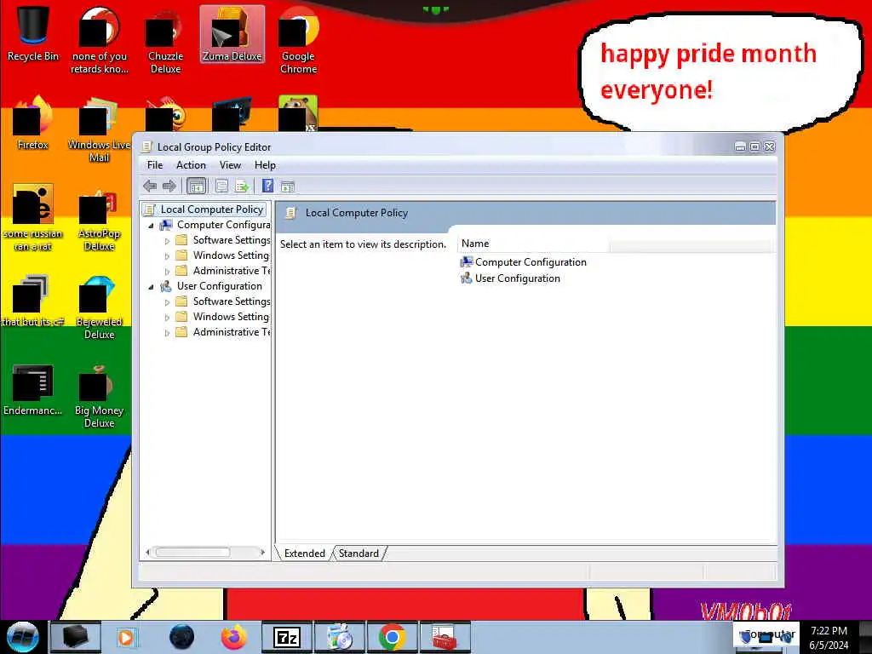
Task: Select the 'that but its c#' desktop icon
Action: [33, 301]
